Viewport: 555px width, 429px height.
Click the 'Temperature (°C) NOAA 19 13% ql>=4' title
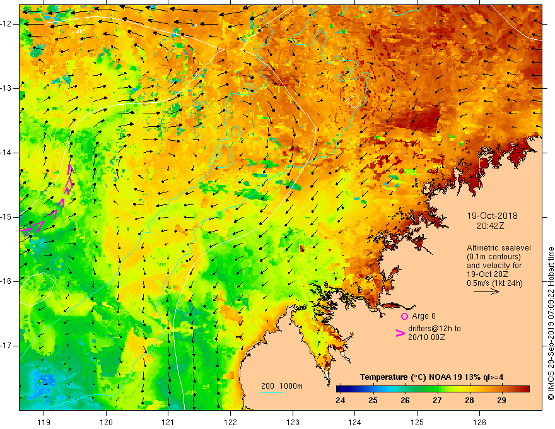[431, 377]
